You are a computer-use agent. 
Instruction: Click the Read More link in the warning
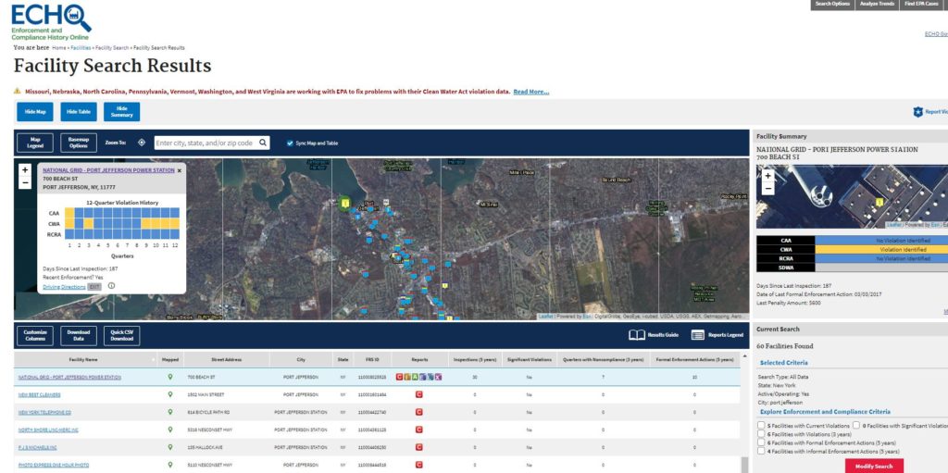pyautogui.click(x=530, y=92)
